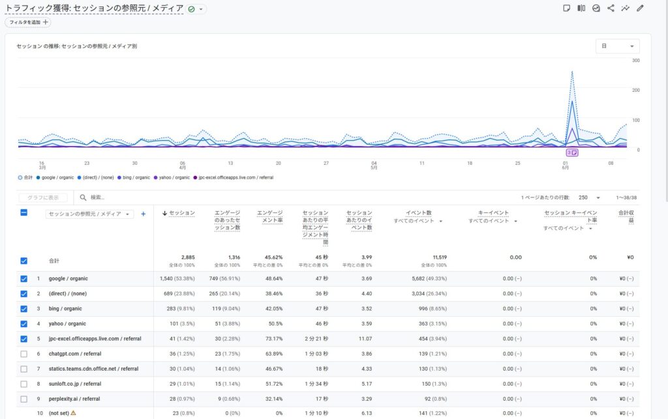Click the down-arrow sort icon on セッション

tap(164, 213)
